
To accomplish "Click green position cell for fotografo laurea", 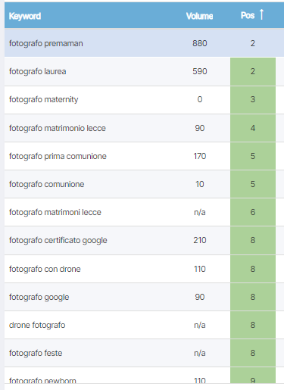I will pos(253,71).
